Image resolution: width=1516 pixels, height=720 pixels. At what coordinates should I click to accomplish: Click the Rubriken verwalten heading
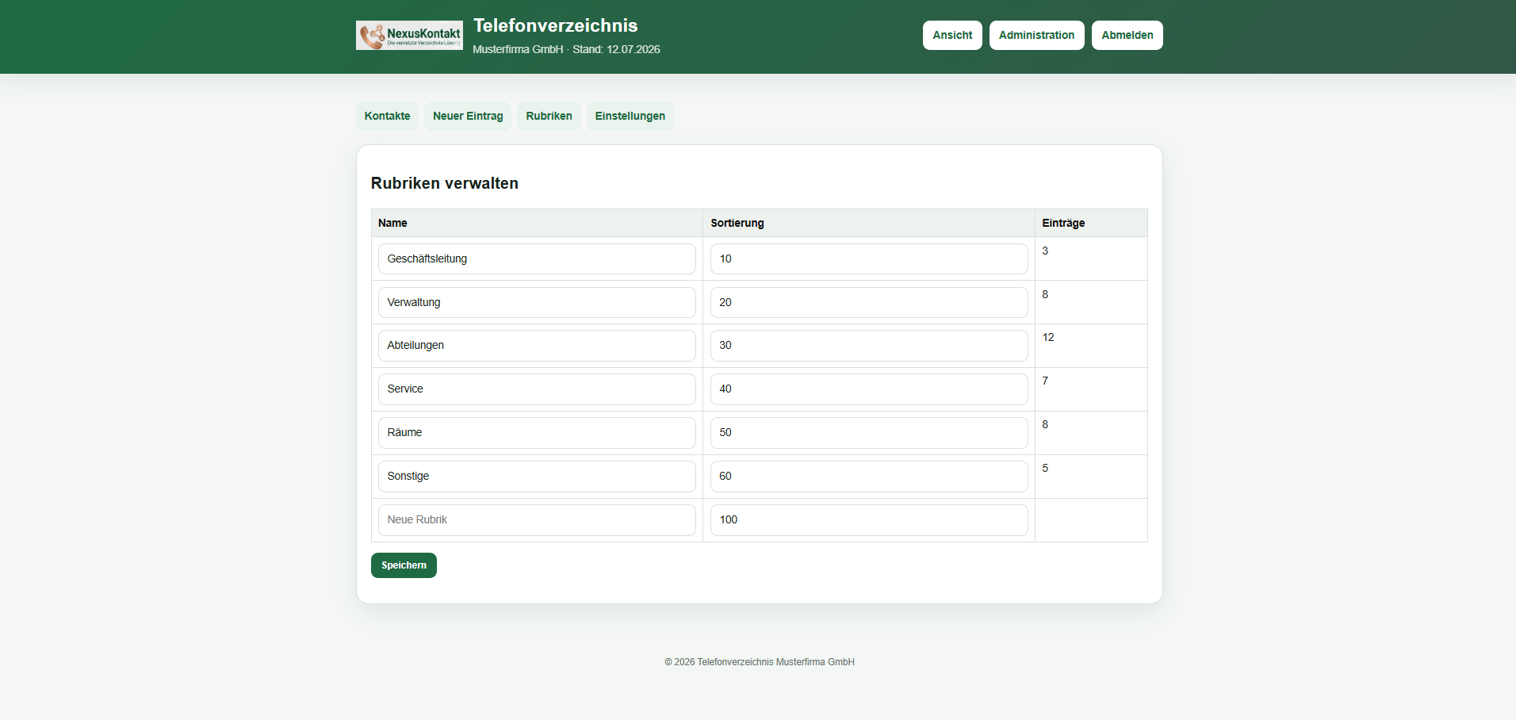click(x=445, y=183)
